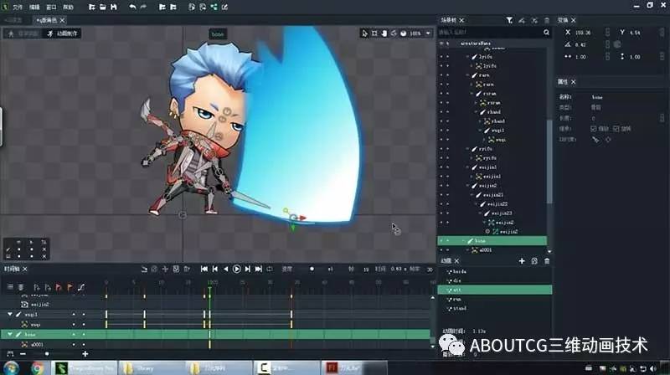Collapse the wuqi1 layer in timeline
This screenshot has width=670, height=375.
(10, 314)
